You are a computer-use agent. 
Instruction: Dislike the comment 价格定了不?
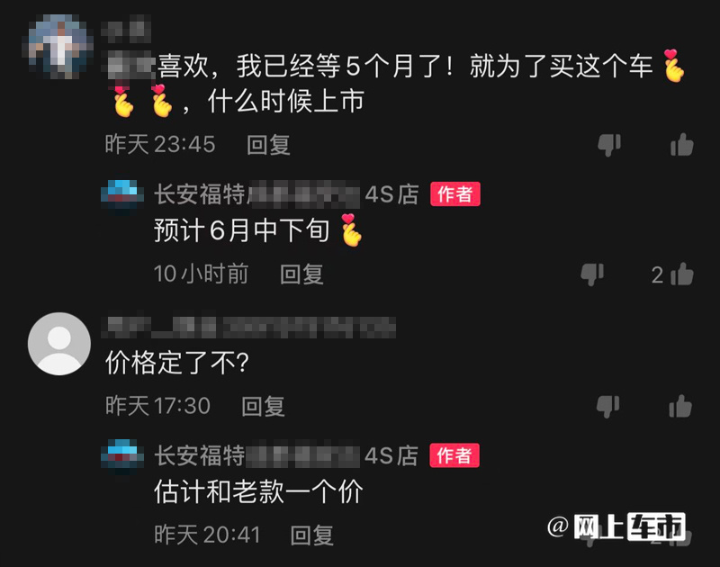pos(608,406)
